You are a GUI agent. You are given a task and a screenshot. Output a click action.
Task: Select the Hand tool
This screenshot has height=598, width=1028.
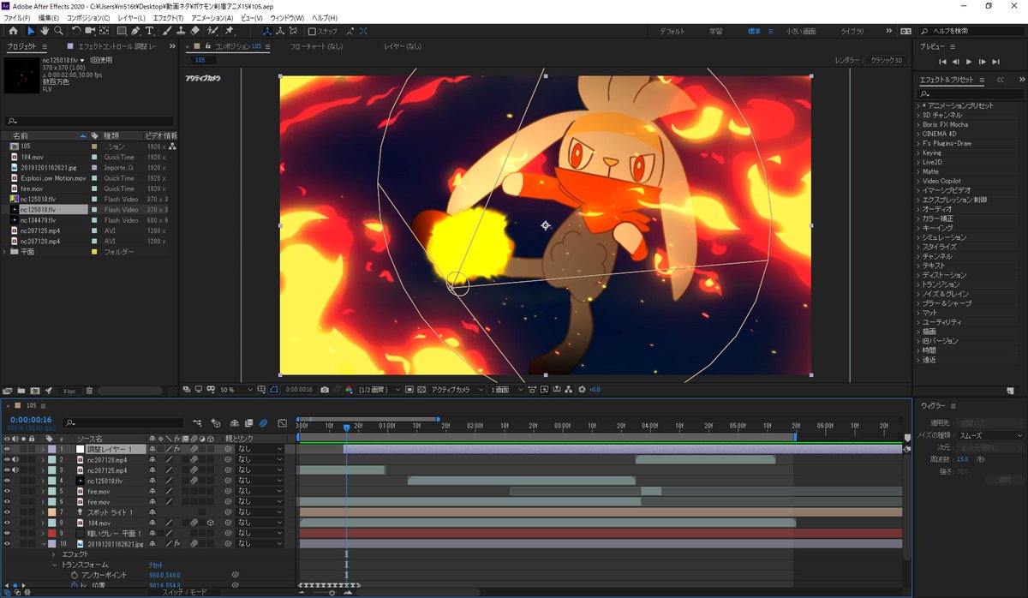[45, 31]
